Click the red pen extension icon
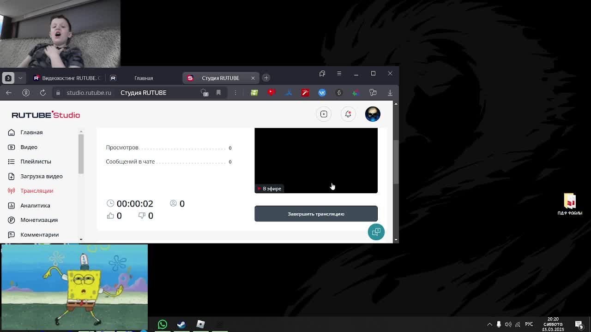591x332 pixels. pos(305,93)
